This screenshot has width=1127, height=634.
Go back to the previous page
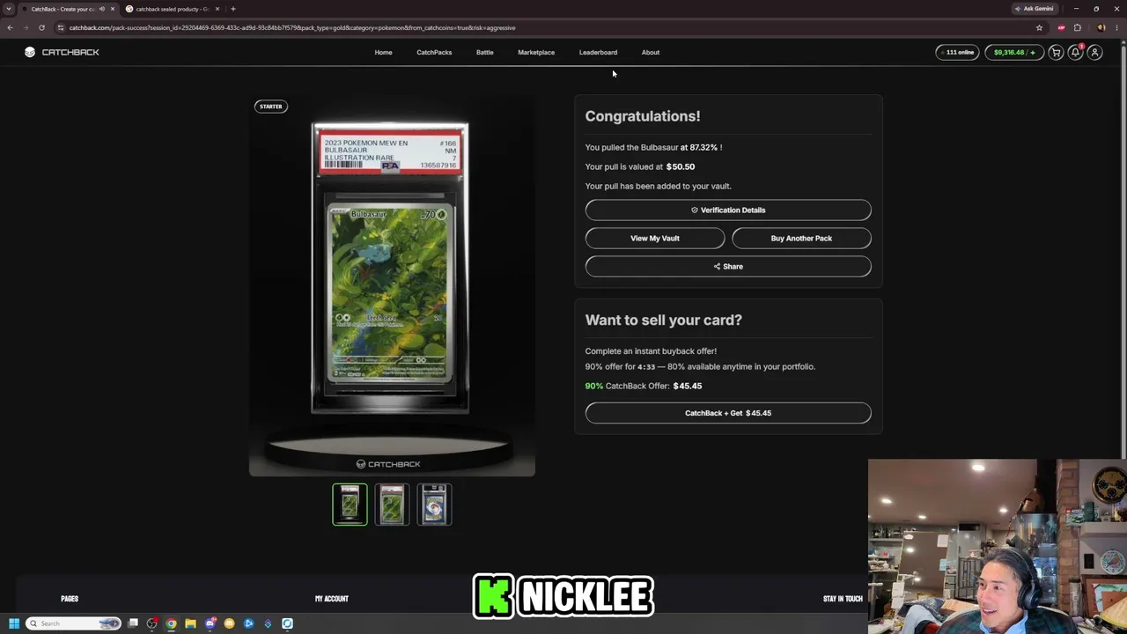[10, 27]
